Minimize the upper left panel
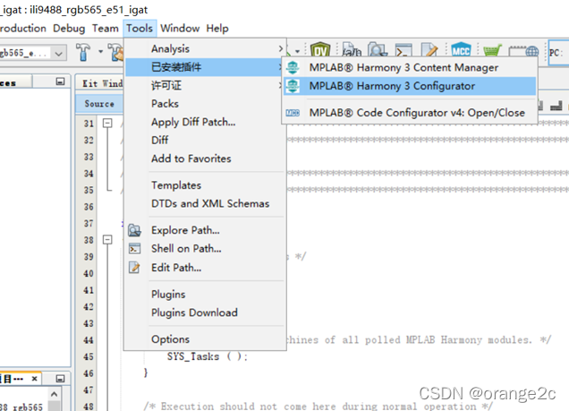 60,81
